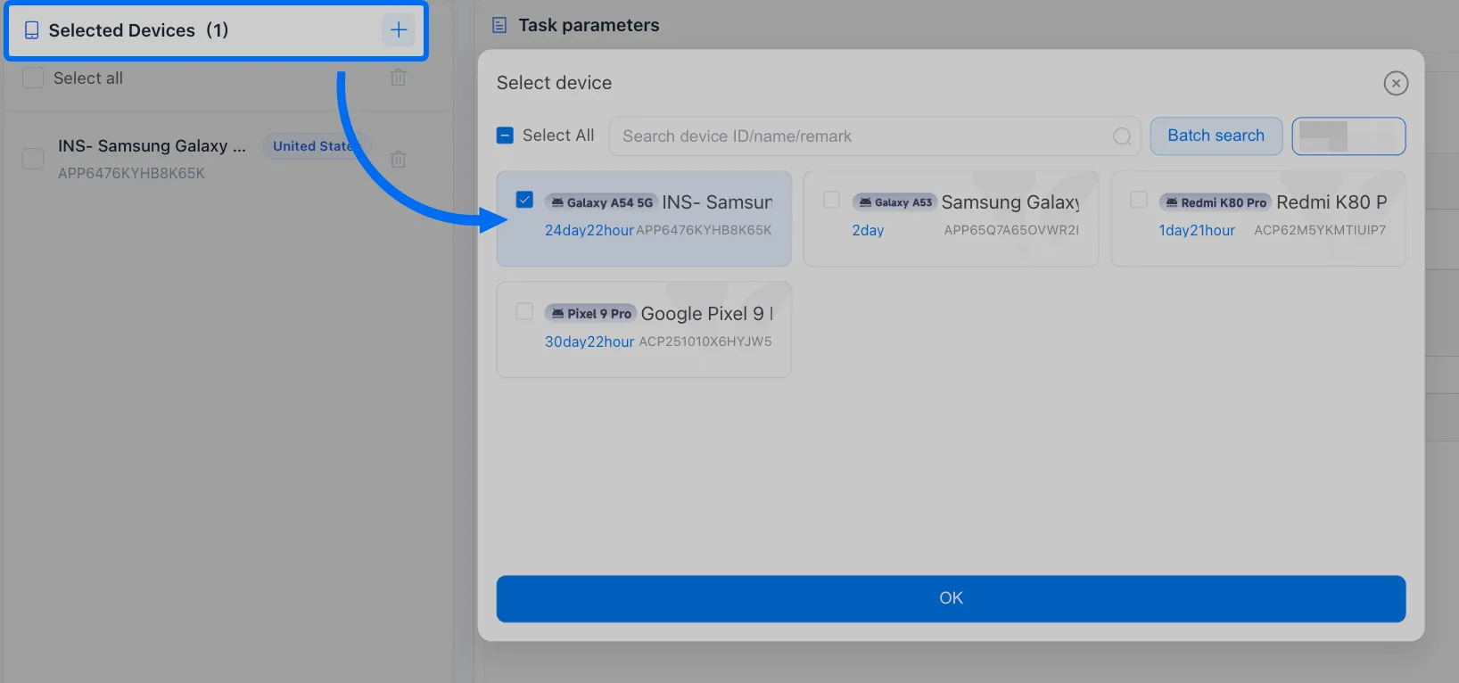Click the Task parameters heading
1459x683 pixels.
point(589,26)
